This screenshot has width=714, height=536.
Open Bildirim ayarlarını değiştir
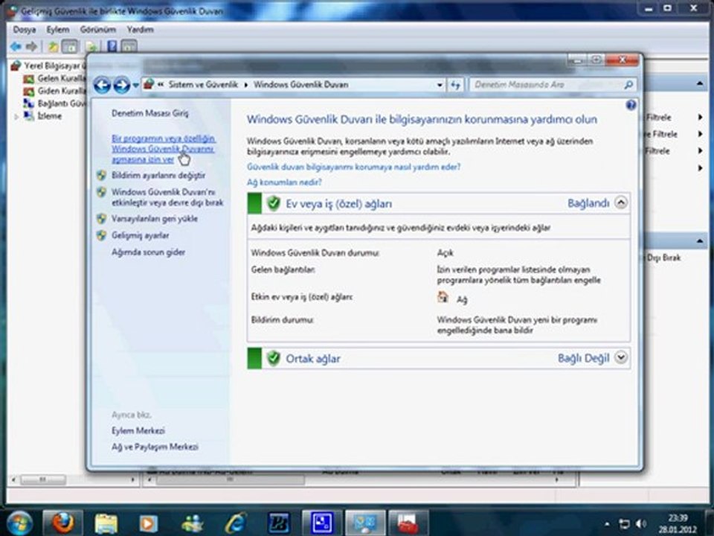point(158,176)
